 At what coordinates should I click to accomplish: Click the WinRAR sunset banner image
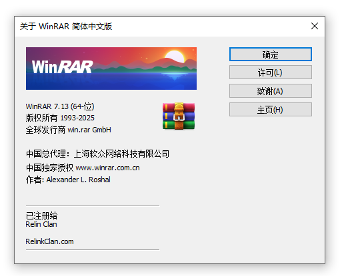tap(111, 69)
